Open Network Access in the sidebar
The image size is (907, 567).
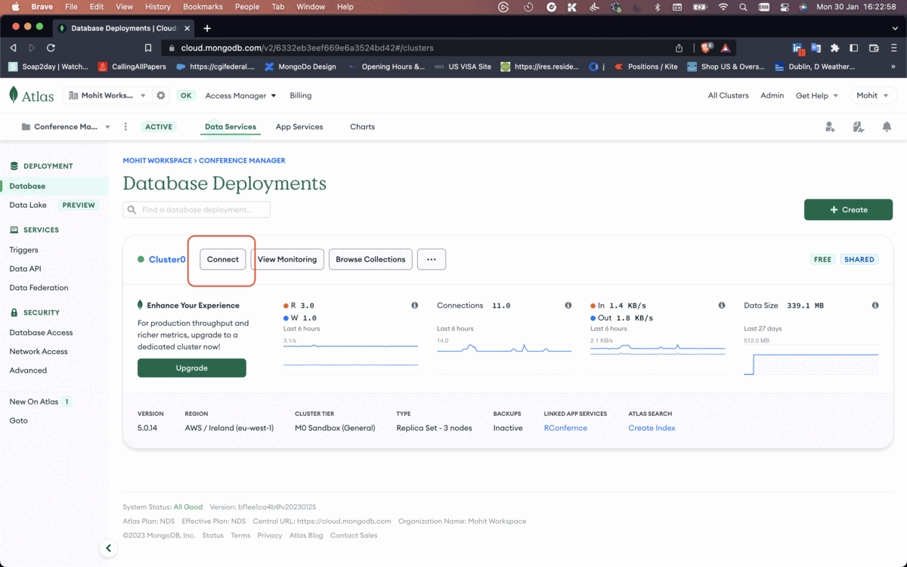coord(39,352)
